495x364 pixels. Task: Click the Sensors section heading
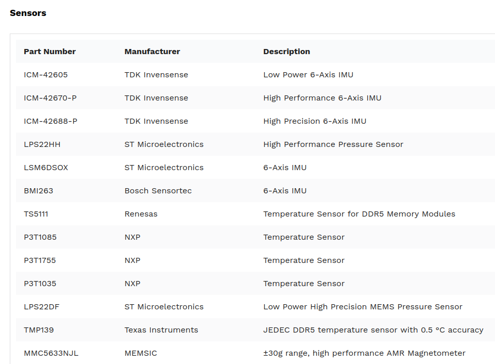pyautogui.click(x=28, y=13)
